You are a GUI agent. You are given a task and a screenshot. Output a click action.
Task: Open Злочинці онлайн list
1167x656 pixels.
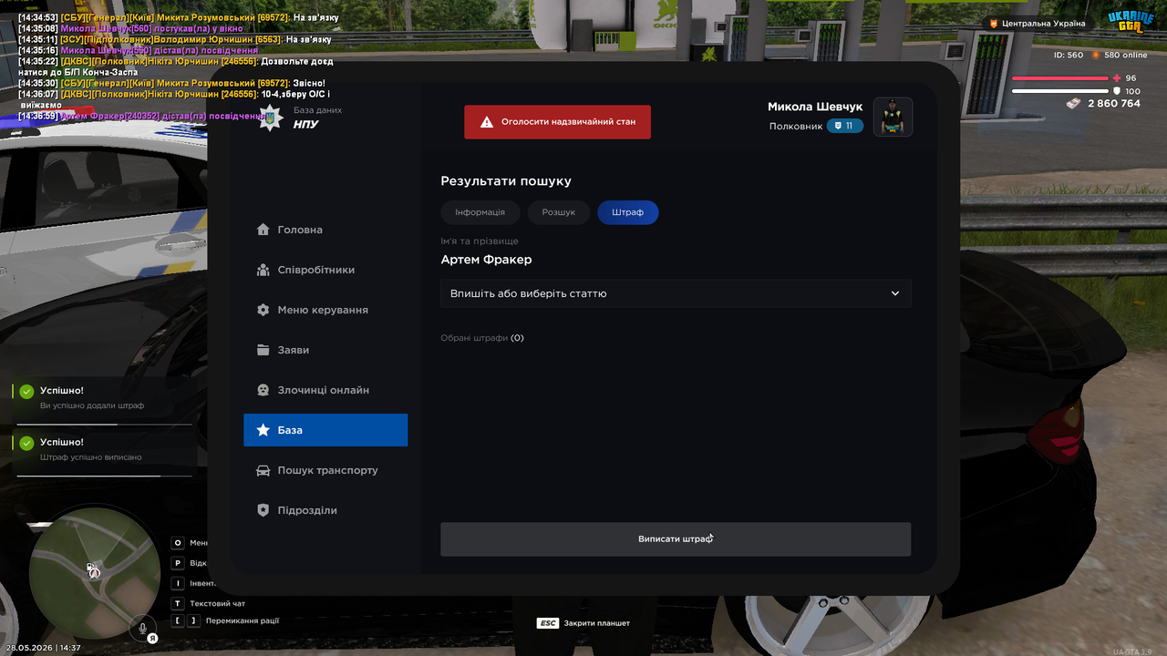coord(325,390)
